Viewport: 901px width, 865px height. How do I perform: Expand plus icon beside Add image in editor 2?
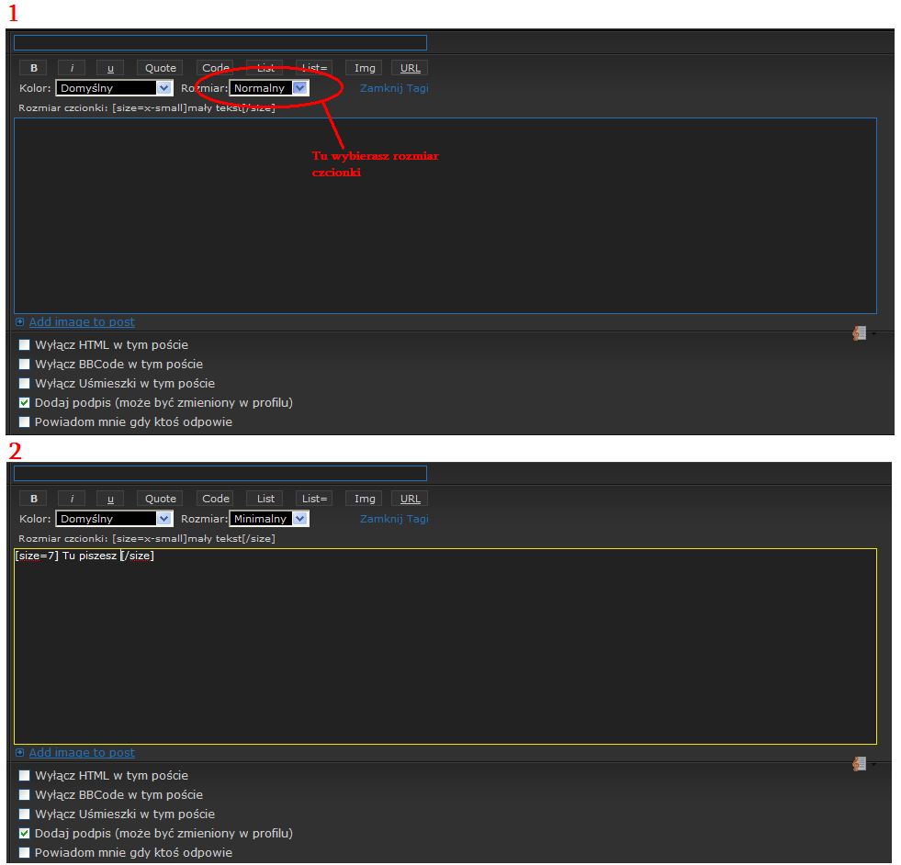[19, 752]
